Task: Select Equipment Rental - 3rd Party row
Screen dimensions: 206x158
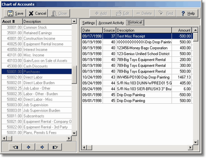Action: (x=37, y=127)
